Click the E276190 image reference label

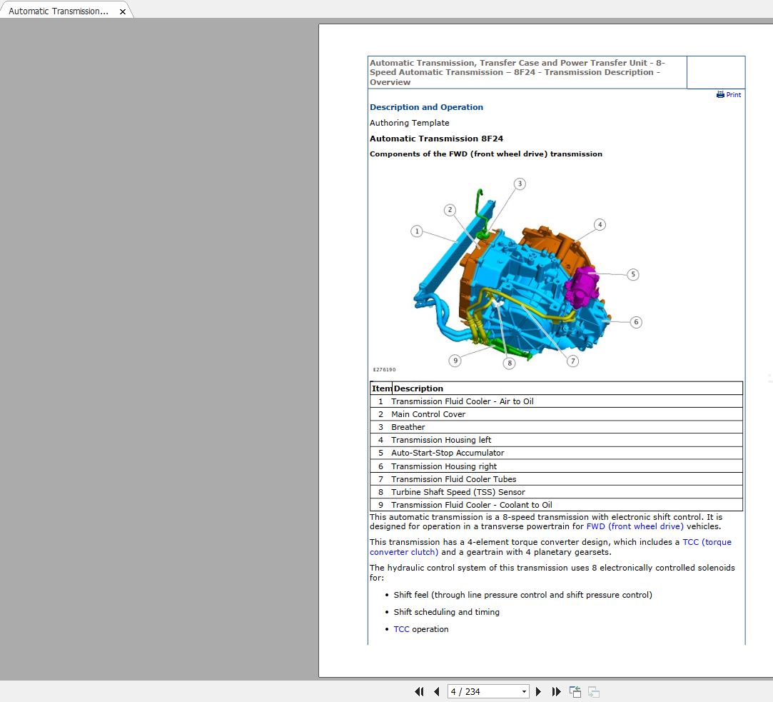(384, 369)
